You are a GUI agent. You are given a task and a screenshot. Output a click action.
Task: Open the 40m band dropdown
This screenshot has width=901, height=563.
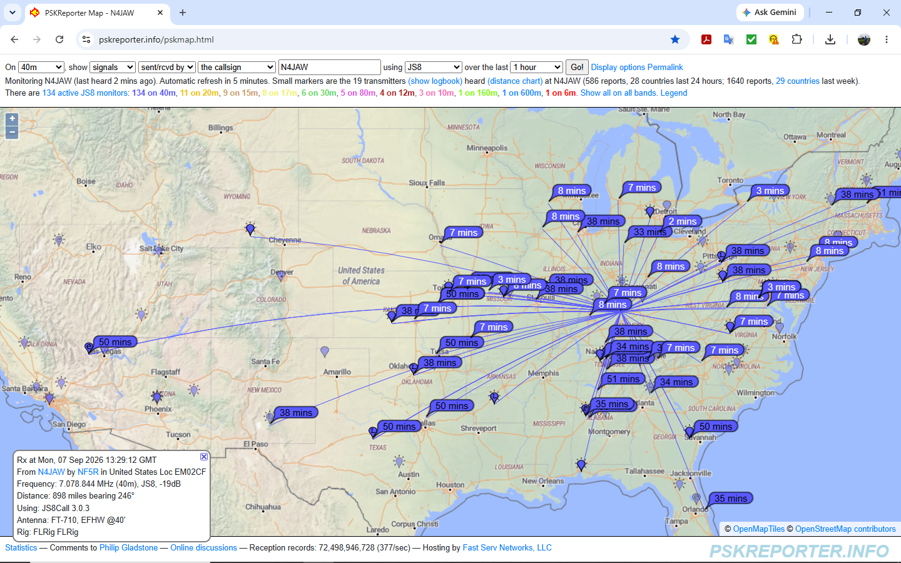pyautogui.click(x=41, y=67)
